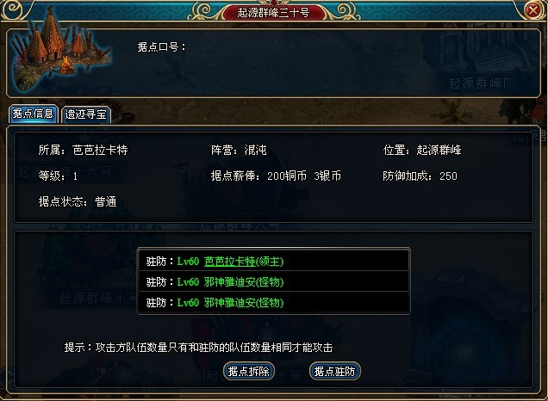Close the 起源群峰三十号 window
This screenshot has height=401, width=548.
(x=533, y=10)
